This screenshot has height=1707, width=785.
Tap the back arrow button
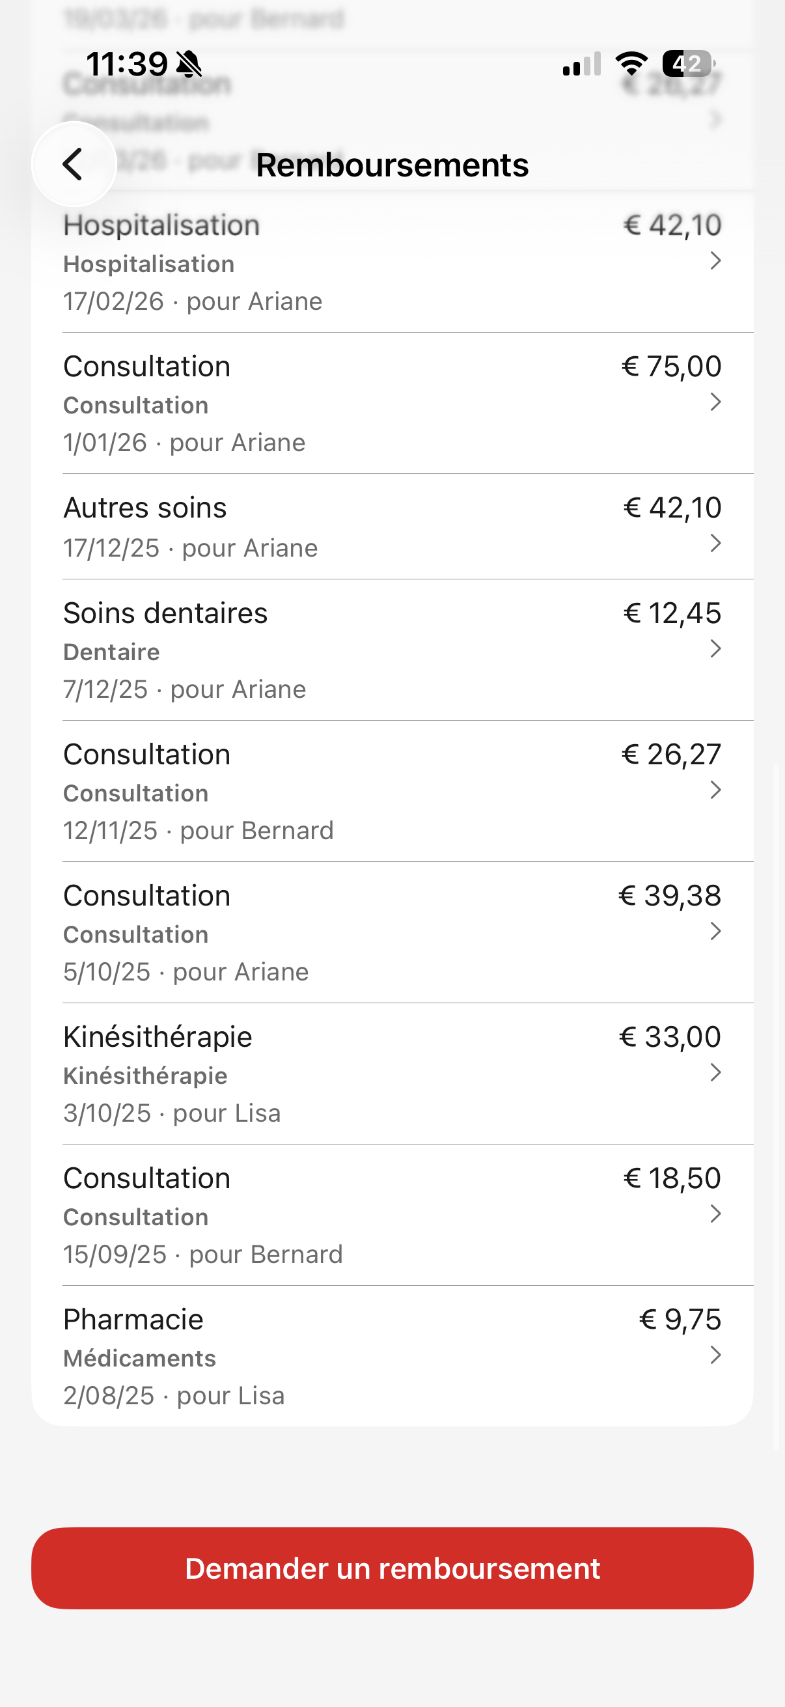pyautogui.click(x=74, y=164)
